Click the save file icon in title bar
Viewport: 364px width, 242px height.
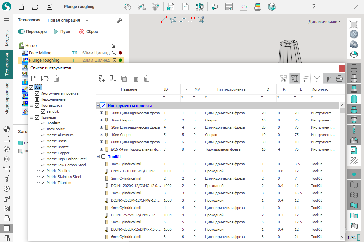tap(49, 7)
